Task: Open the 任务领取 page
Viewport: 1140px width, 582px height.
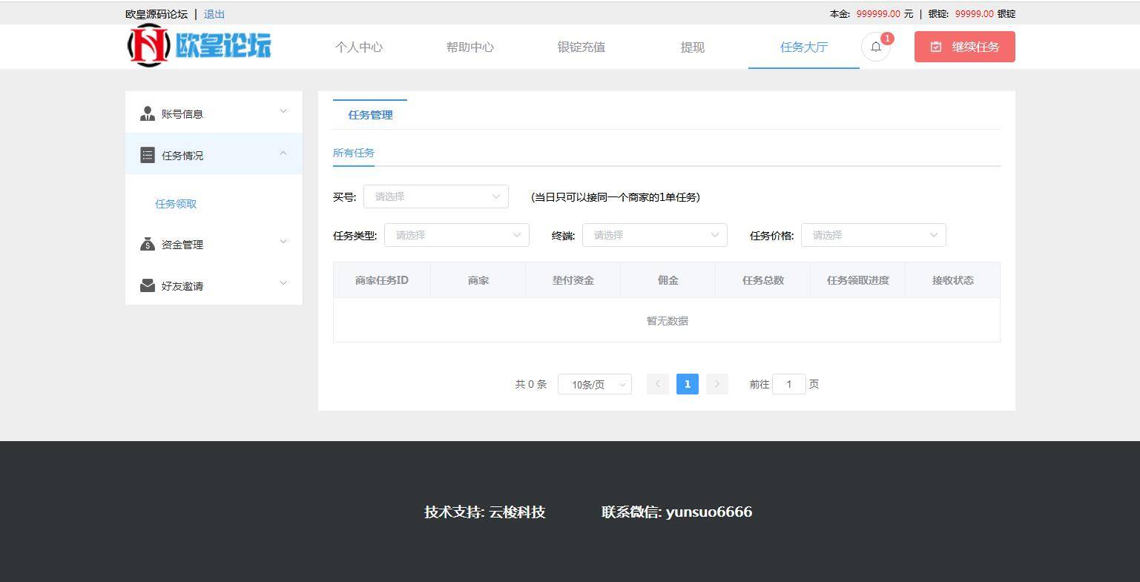Action: [x=176, y=204]
